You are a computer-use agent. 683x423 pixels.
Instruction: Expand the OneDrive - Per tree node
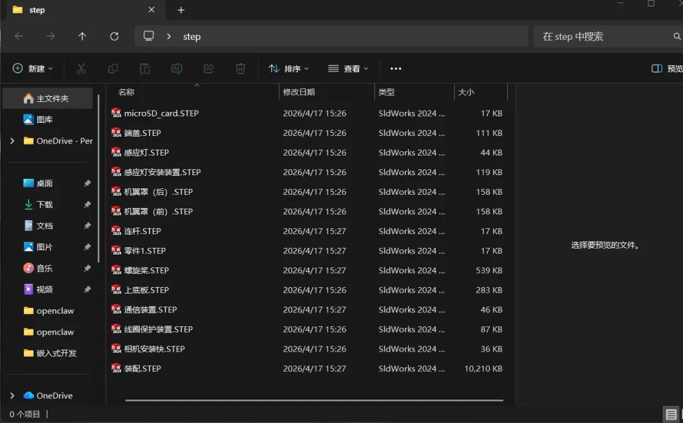tap(12, 141)
